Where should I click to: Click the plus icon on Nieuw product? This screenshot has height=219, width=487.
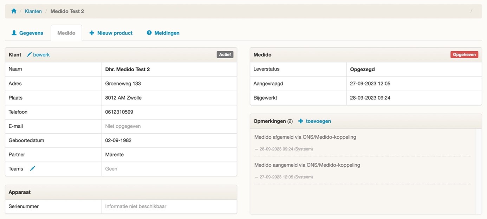pyautogui.click(x=92, y=33)
